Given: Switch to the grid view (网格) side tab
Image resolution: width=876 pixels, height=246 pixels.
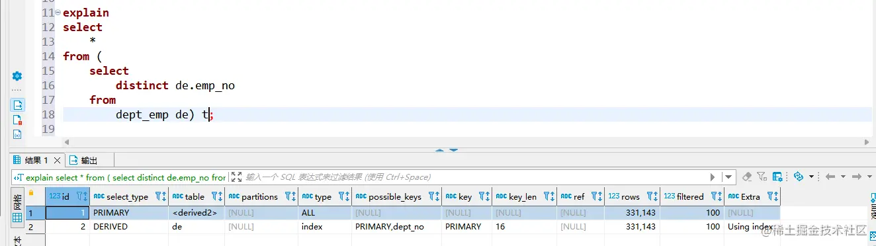Looking at the screenshot, I should 17,207.
